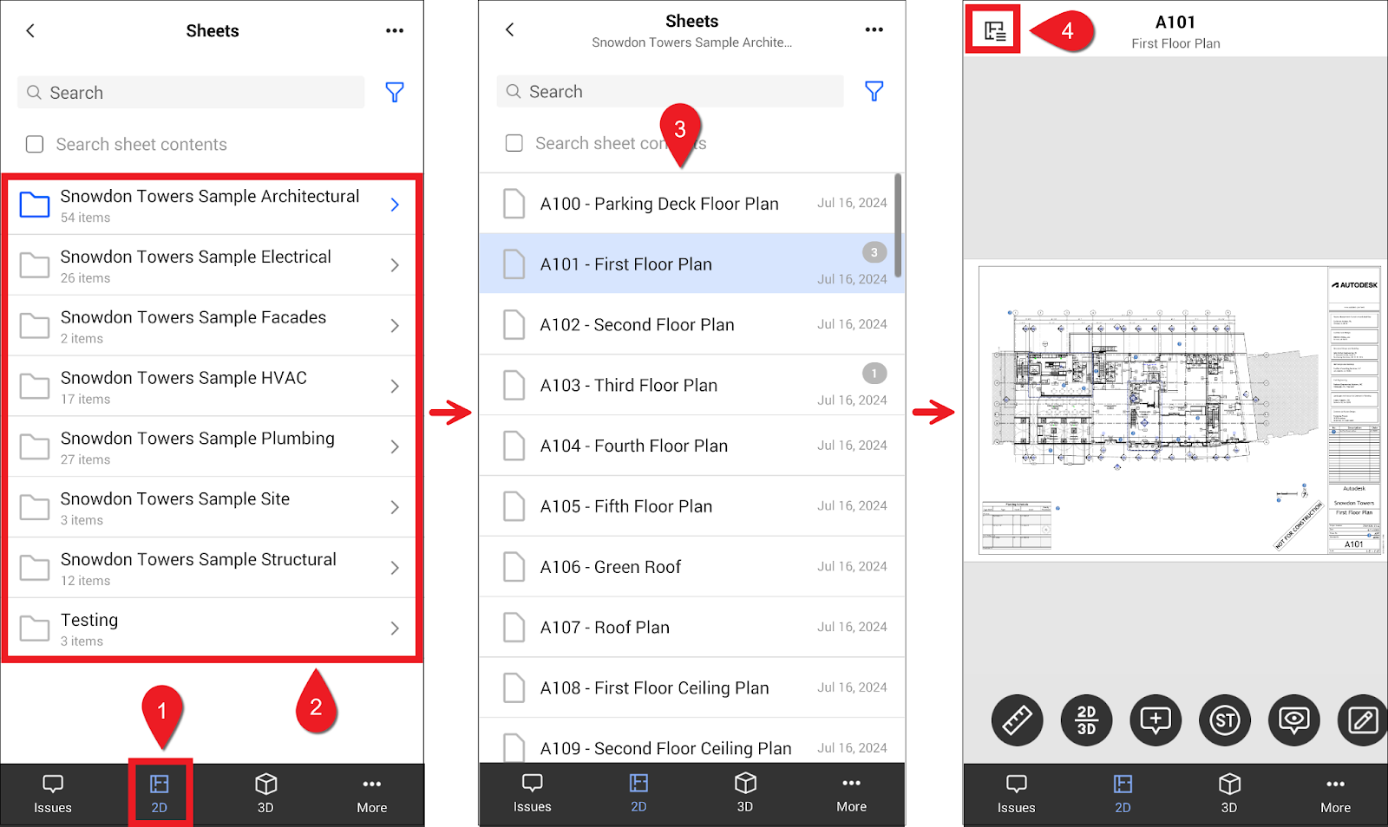Viewport: 1388px width, 827px height.
Task: Expand Snowdon Towers Sample HVAC chevron
Action: click(x=395, y=387)
